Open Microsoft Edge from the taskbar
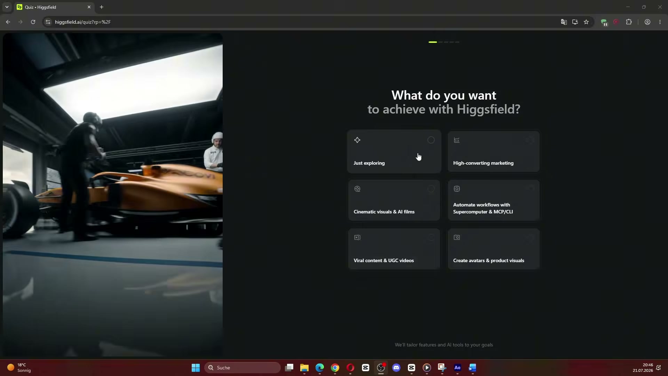Screen dimensions: 668x376 (320, 368)
